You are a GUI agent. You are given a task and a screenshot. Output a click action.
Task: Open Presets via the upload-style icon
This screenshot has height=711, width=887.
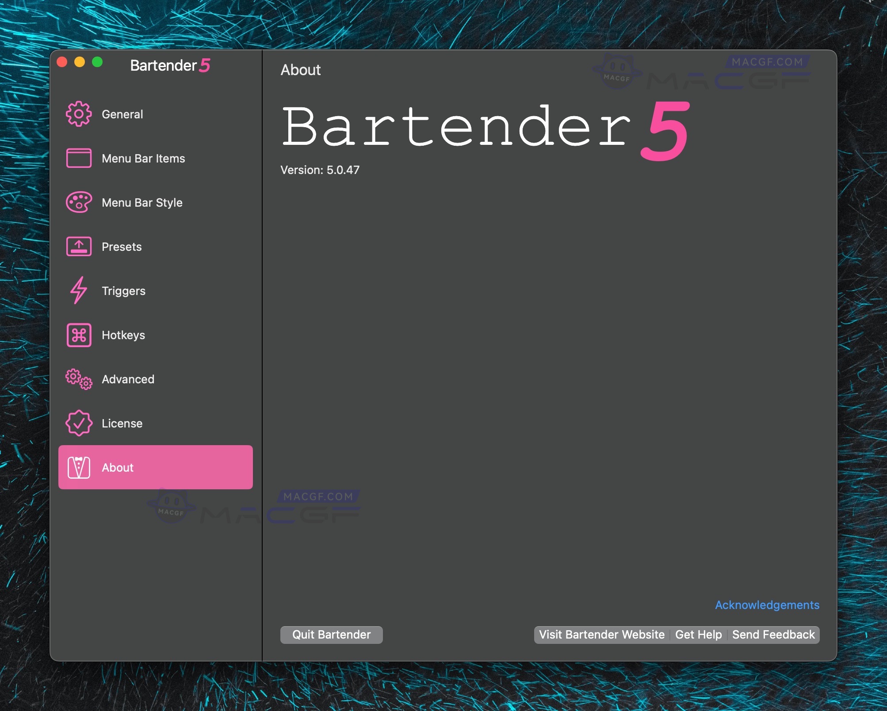click(79, 246)
